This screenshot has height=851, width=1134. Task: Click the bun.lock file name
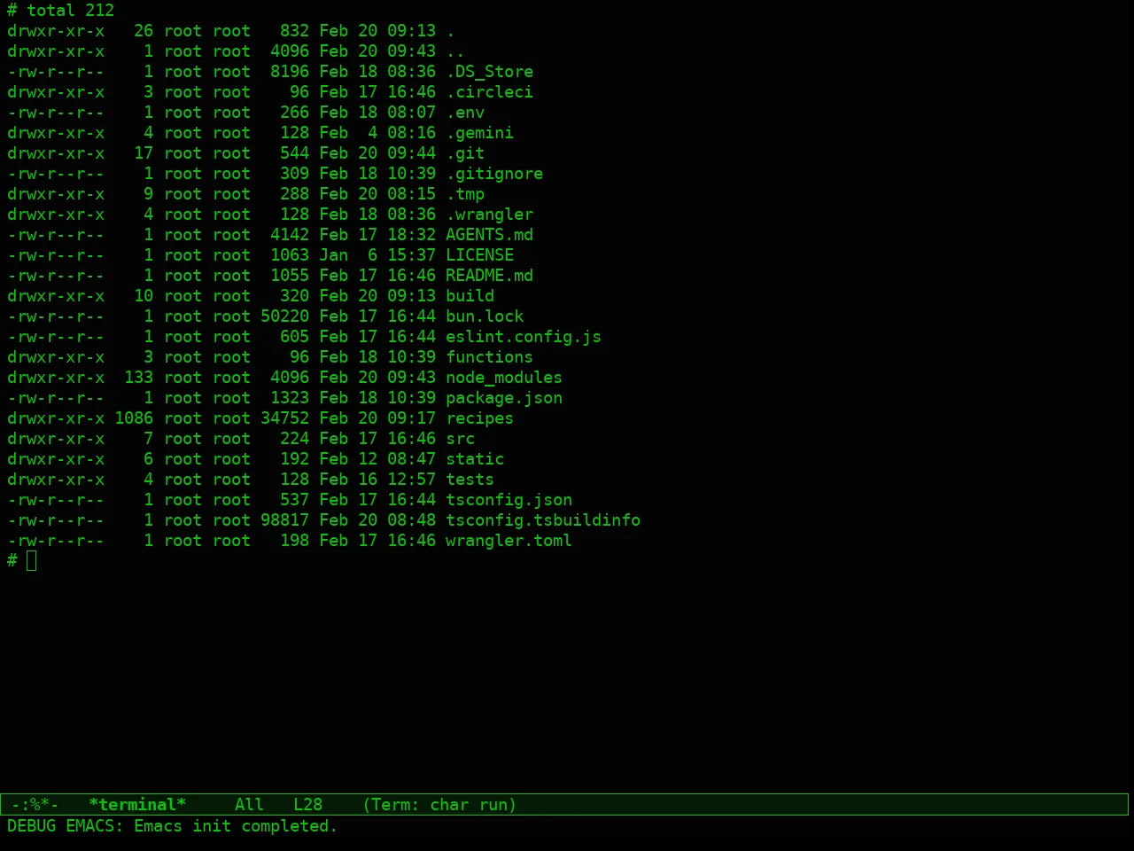point(485,316)
